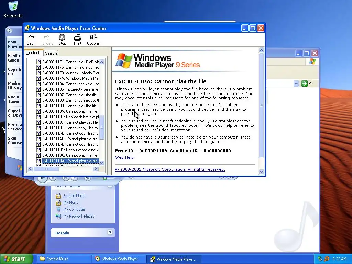The image size is (352, 264).
Task: Click the Stop toolbar icon
Action: coord(62,40)
